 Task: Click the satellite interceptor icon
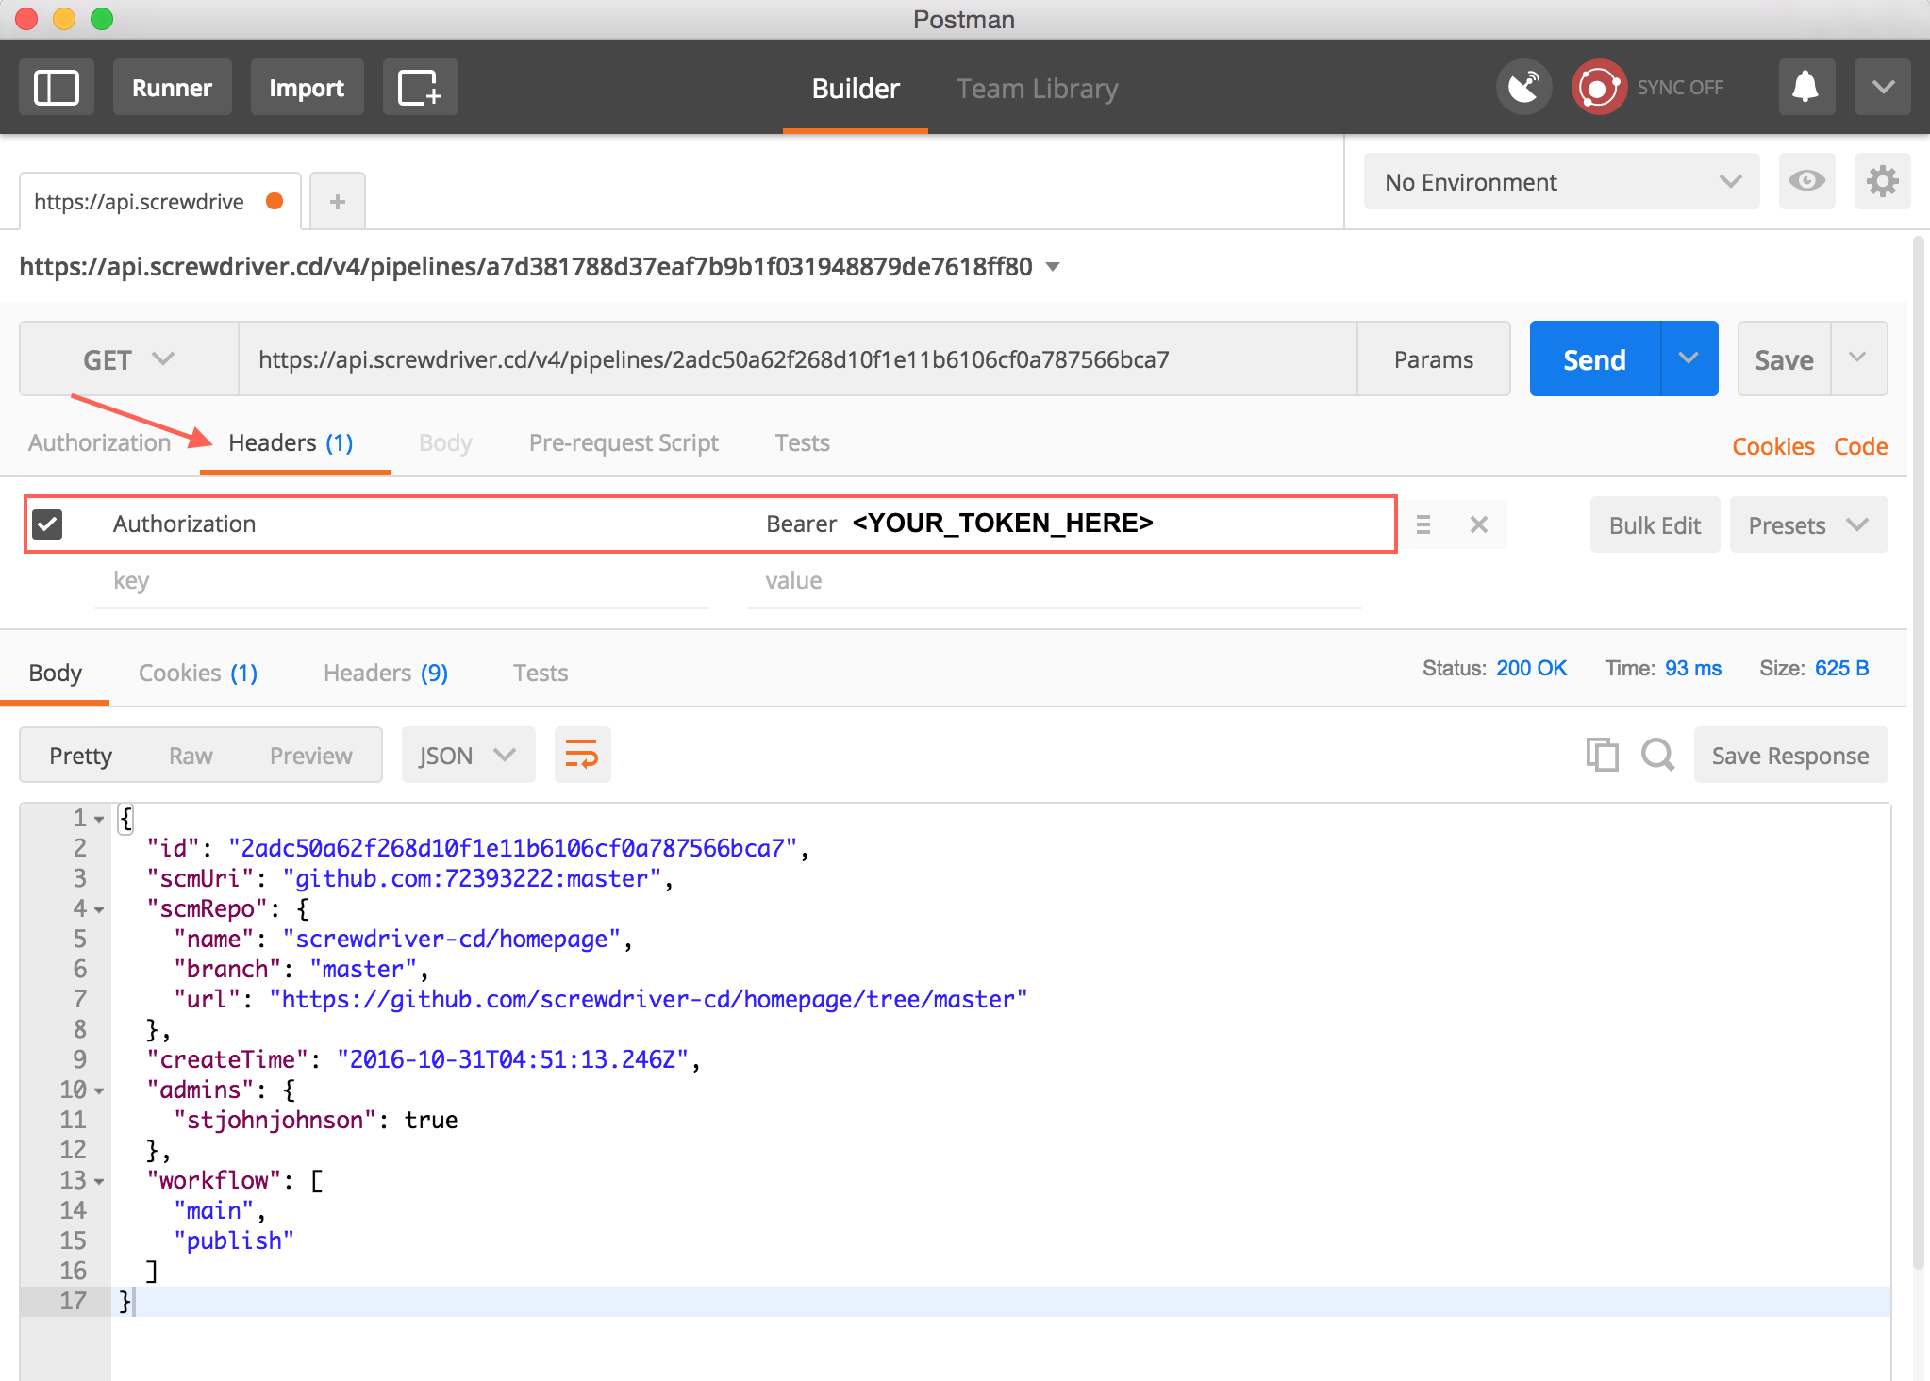tap(1523, 88)
